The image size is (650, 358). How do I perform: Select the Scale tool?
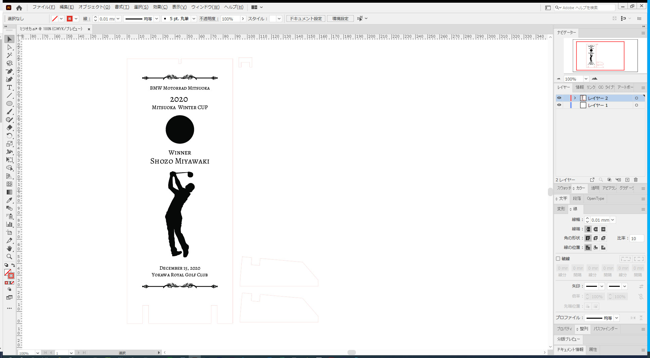(x=9, y=144)
